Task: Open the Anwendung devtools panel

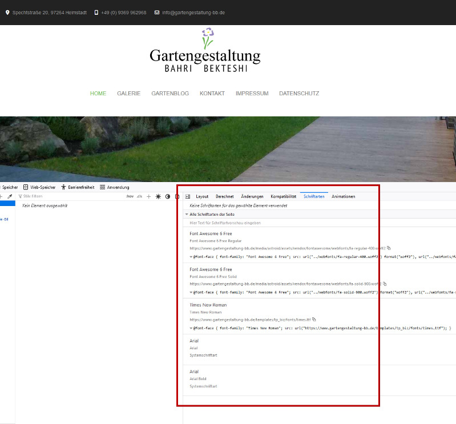Action: [x=115, y=187]
